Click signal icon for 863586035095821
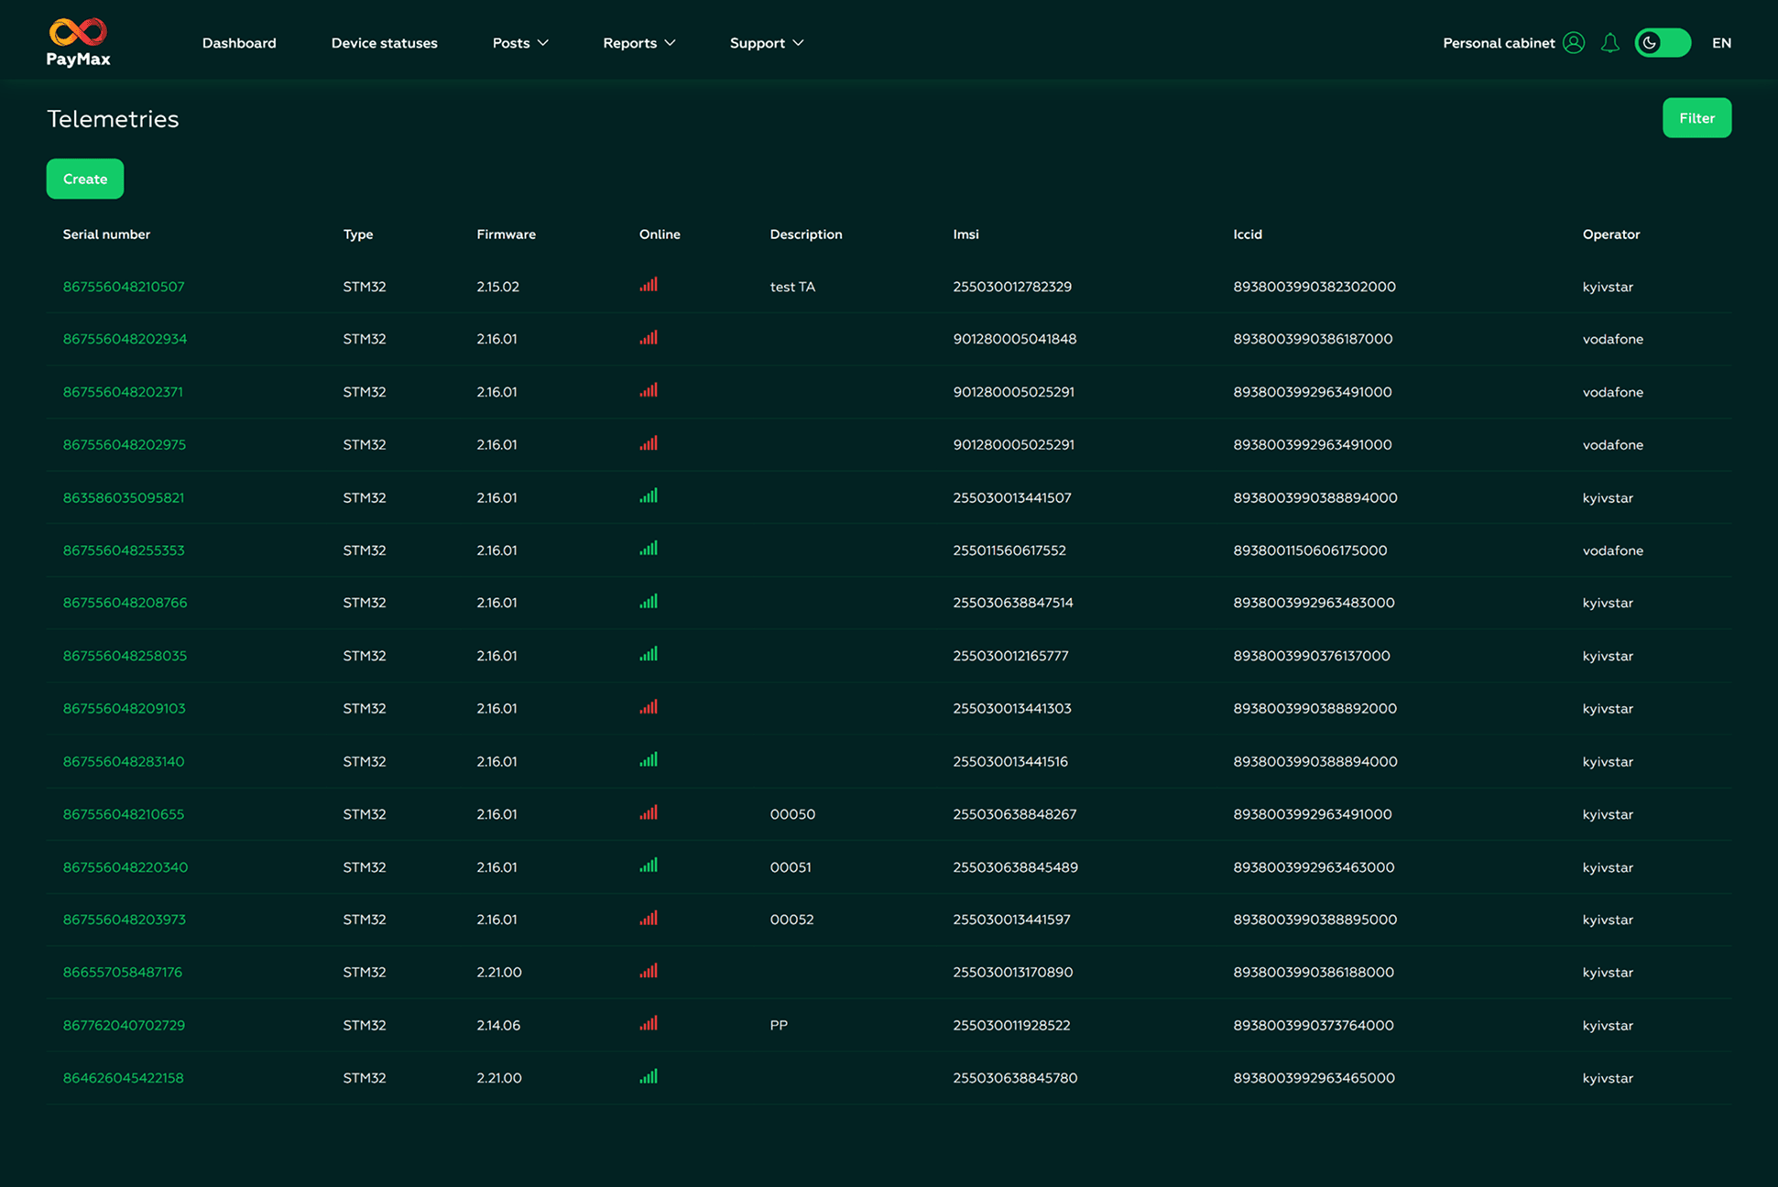 click(649, 495)
